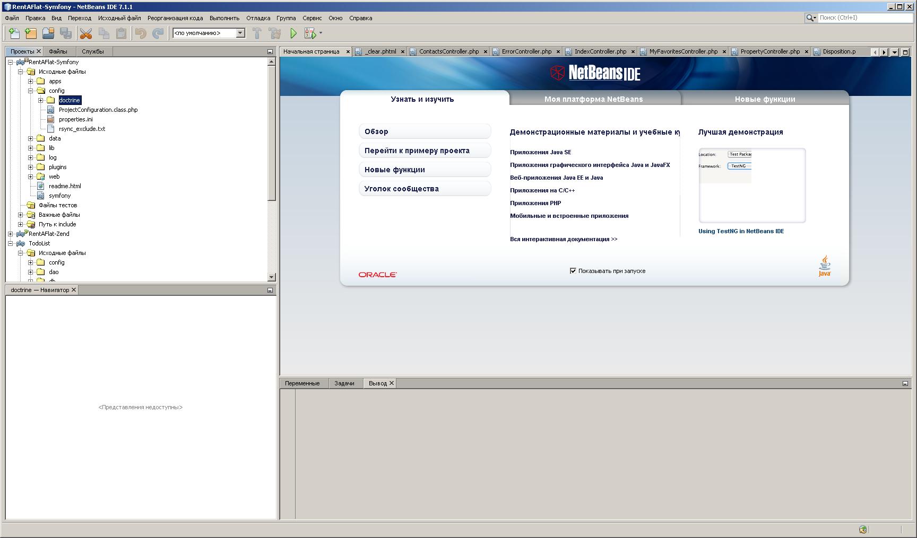917x538 pixels.
Task: Click the search magnifier icon
Action: pyautogui.click(x=810, y=17)
